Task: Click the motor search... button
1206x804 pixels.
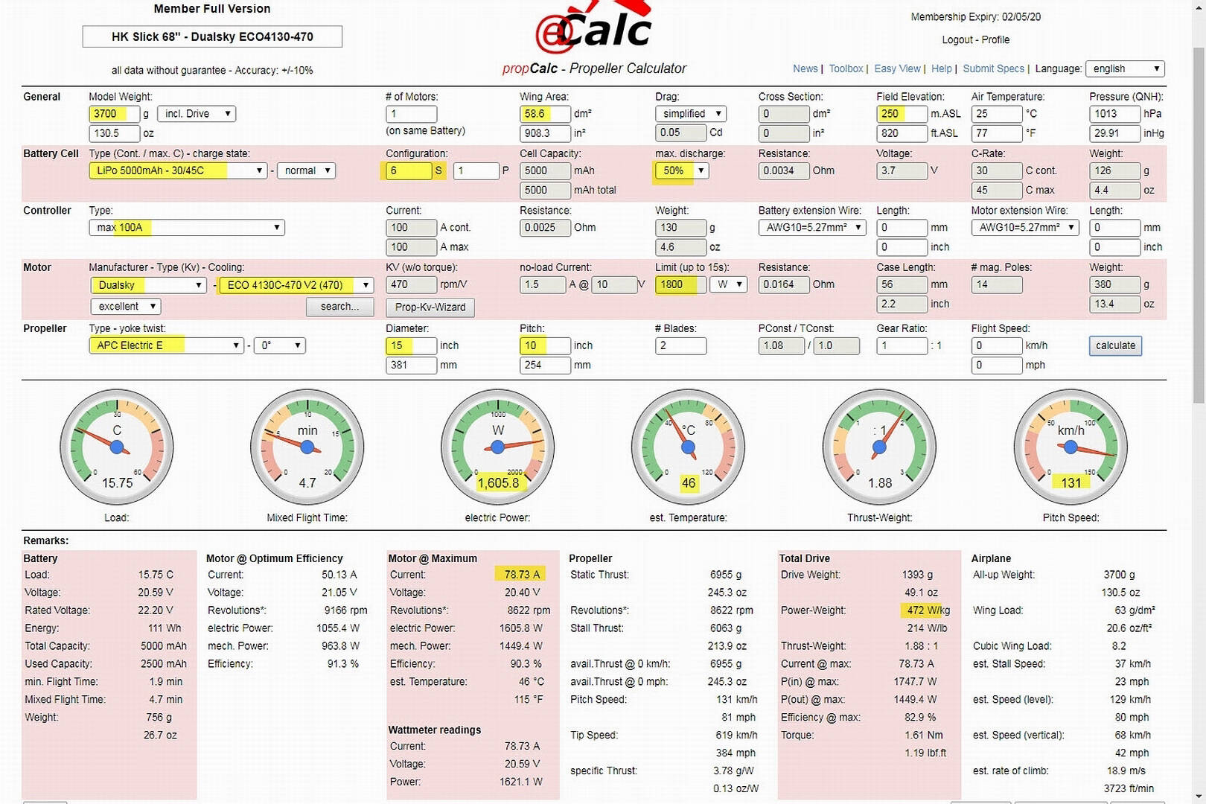Action: point(339,306)
